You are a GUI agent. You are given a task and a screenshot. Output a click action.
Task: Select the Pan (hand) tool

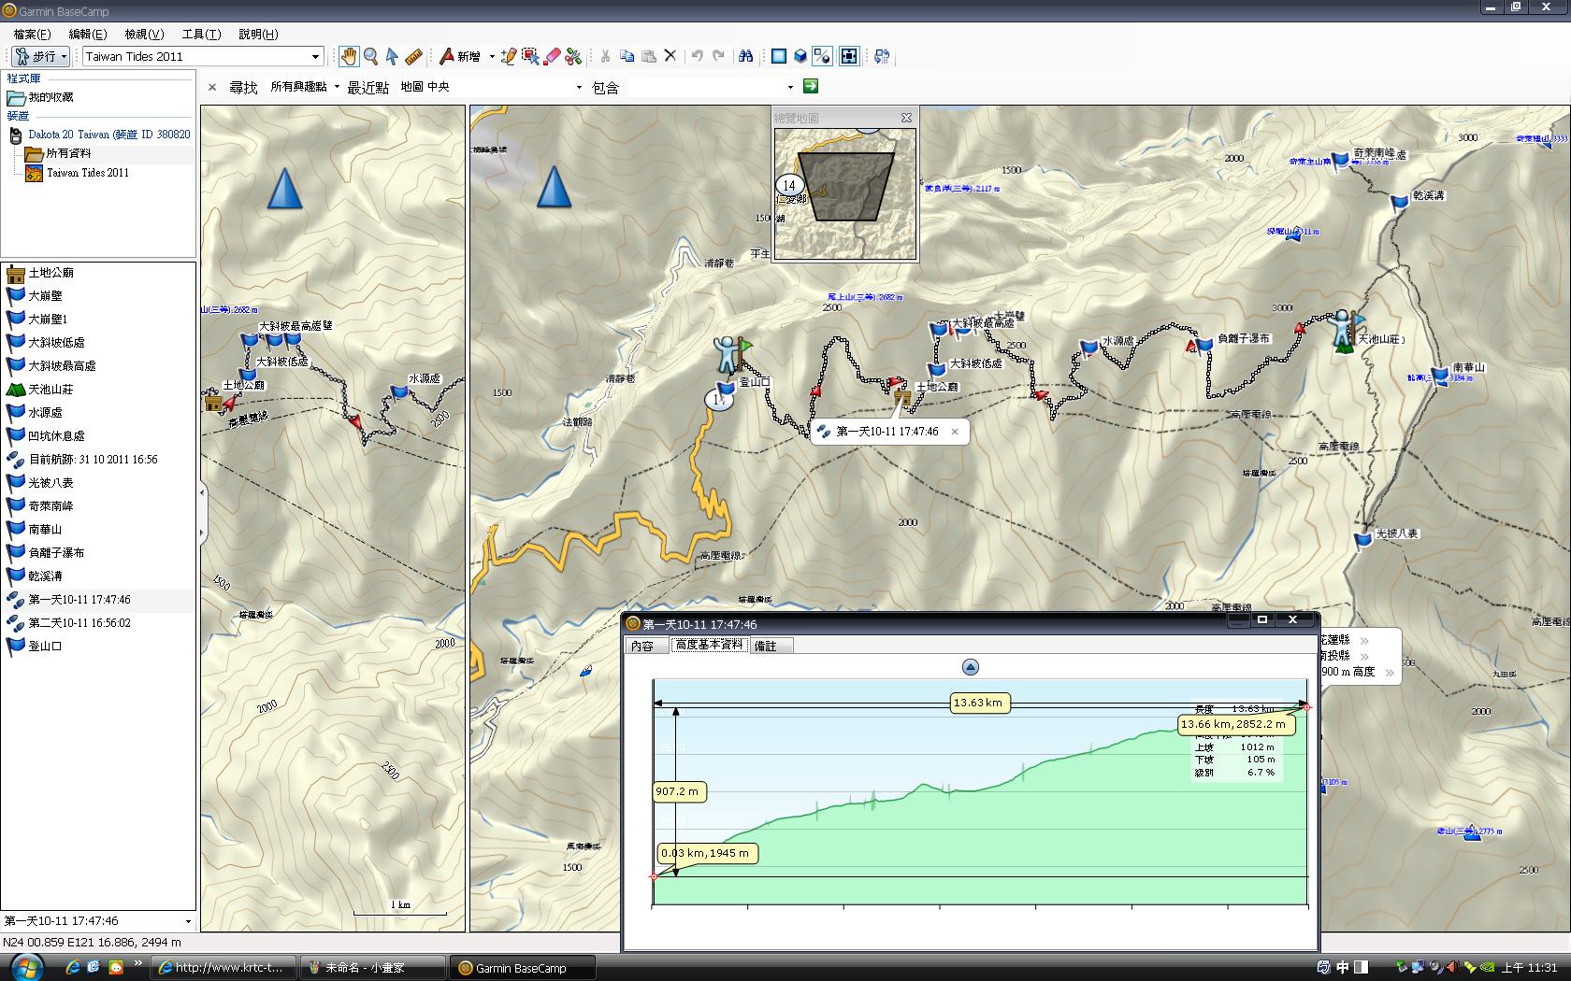pos(348,56)
